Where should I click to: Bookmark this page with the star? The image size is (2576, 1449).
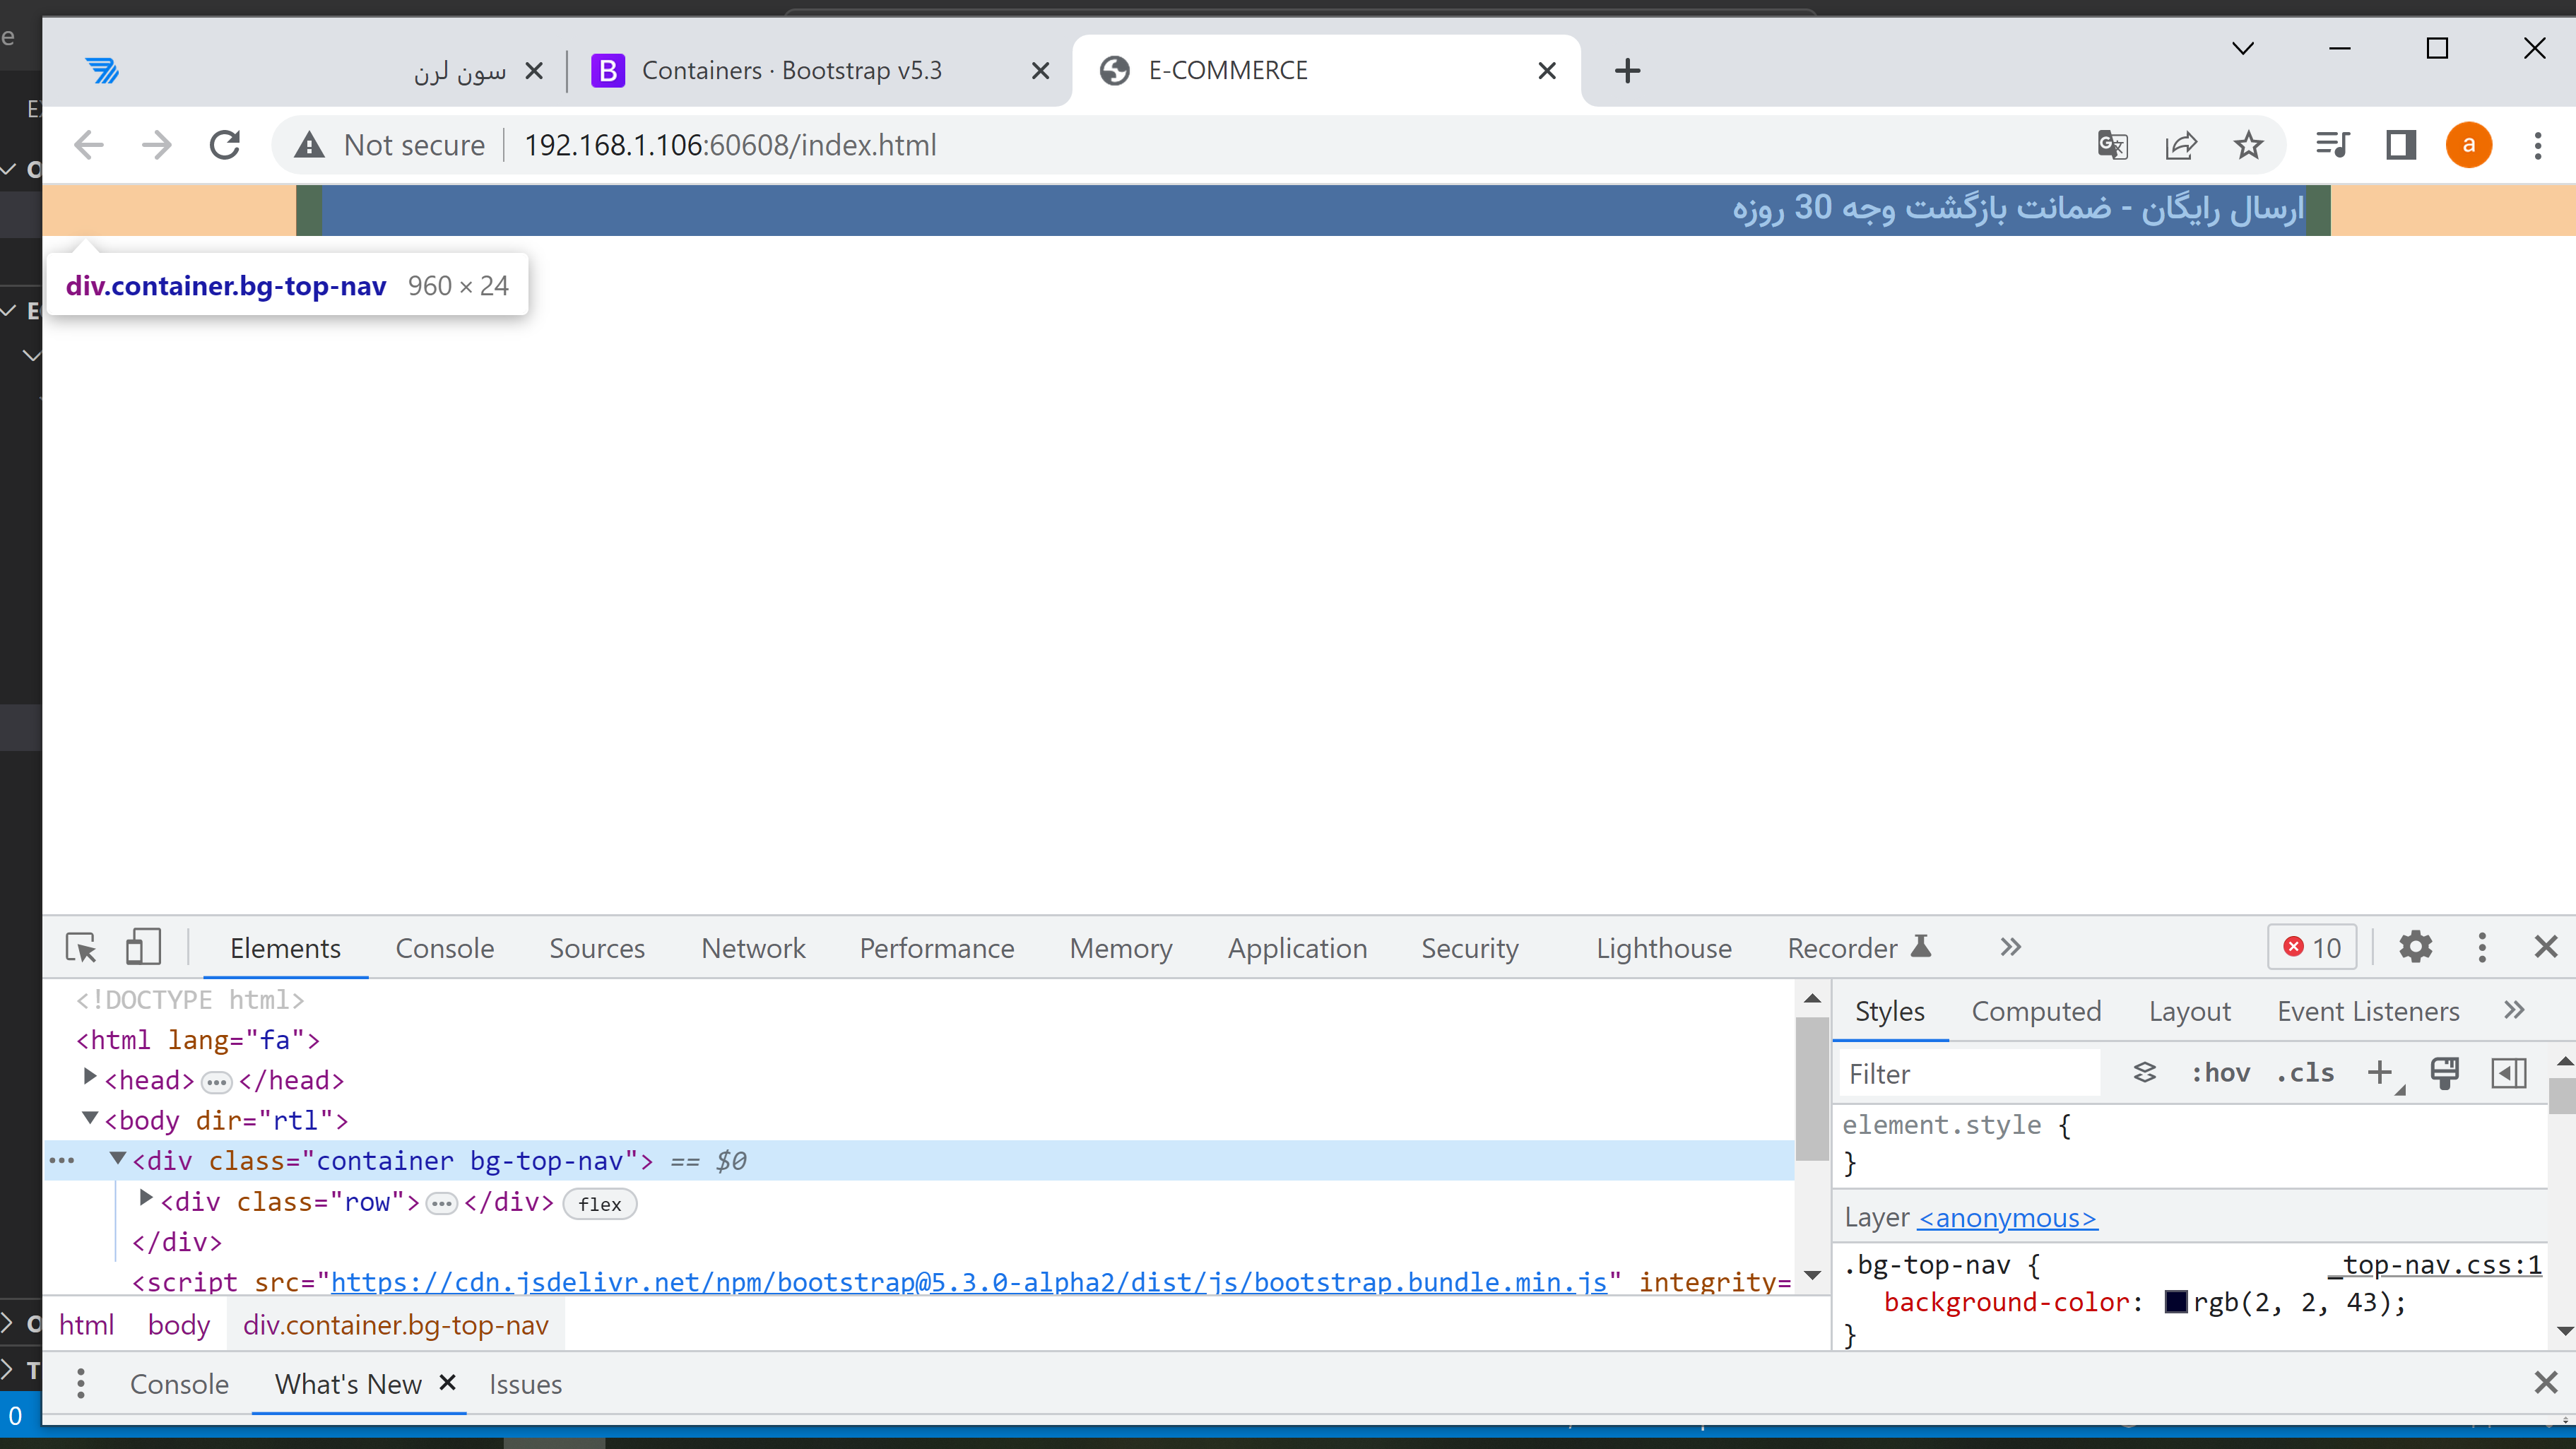(x=2249, y=145)
